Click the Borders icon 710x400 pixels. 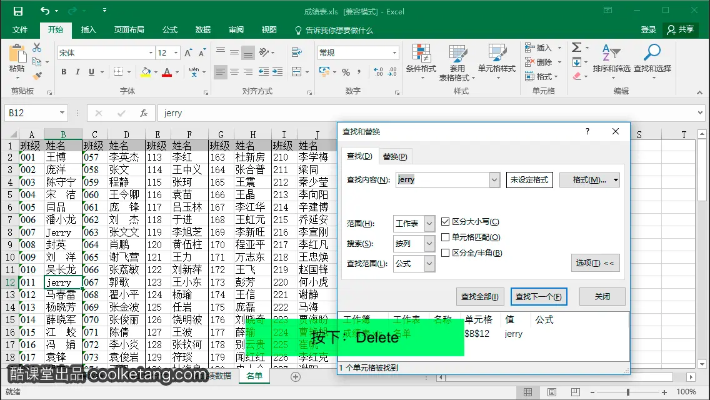(x=118, y=72)
